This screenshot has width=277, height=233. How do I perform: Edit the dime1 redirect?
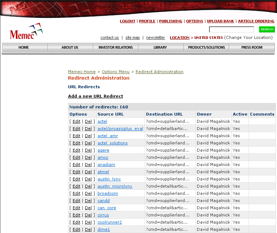pos(76,229)
